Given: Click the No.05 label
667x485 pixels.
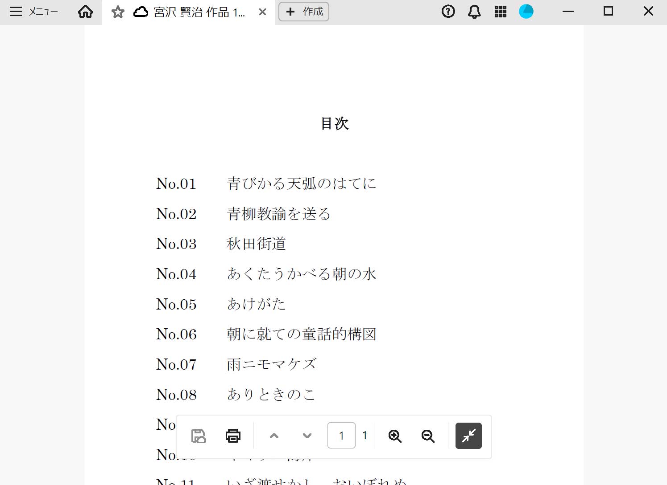Looking at the screenshot, I should click(176, 304).
